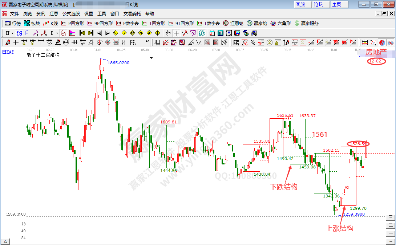Open the calculator icon in toolbar
396x245 pixels.
220,33
